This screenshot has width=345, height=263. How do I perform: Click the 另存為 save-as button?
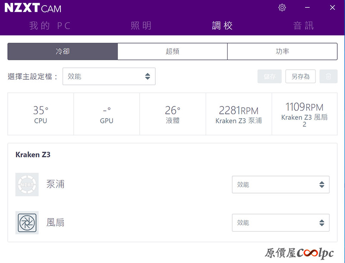click(x=301, y=76)
